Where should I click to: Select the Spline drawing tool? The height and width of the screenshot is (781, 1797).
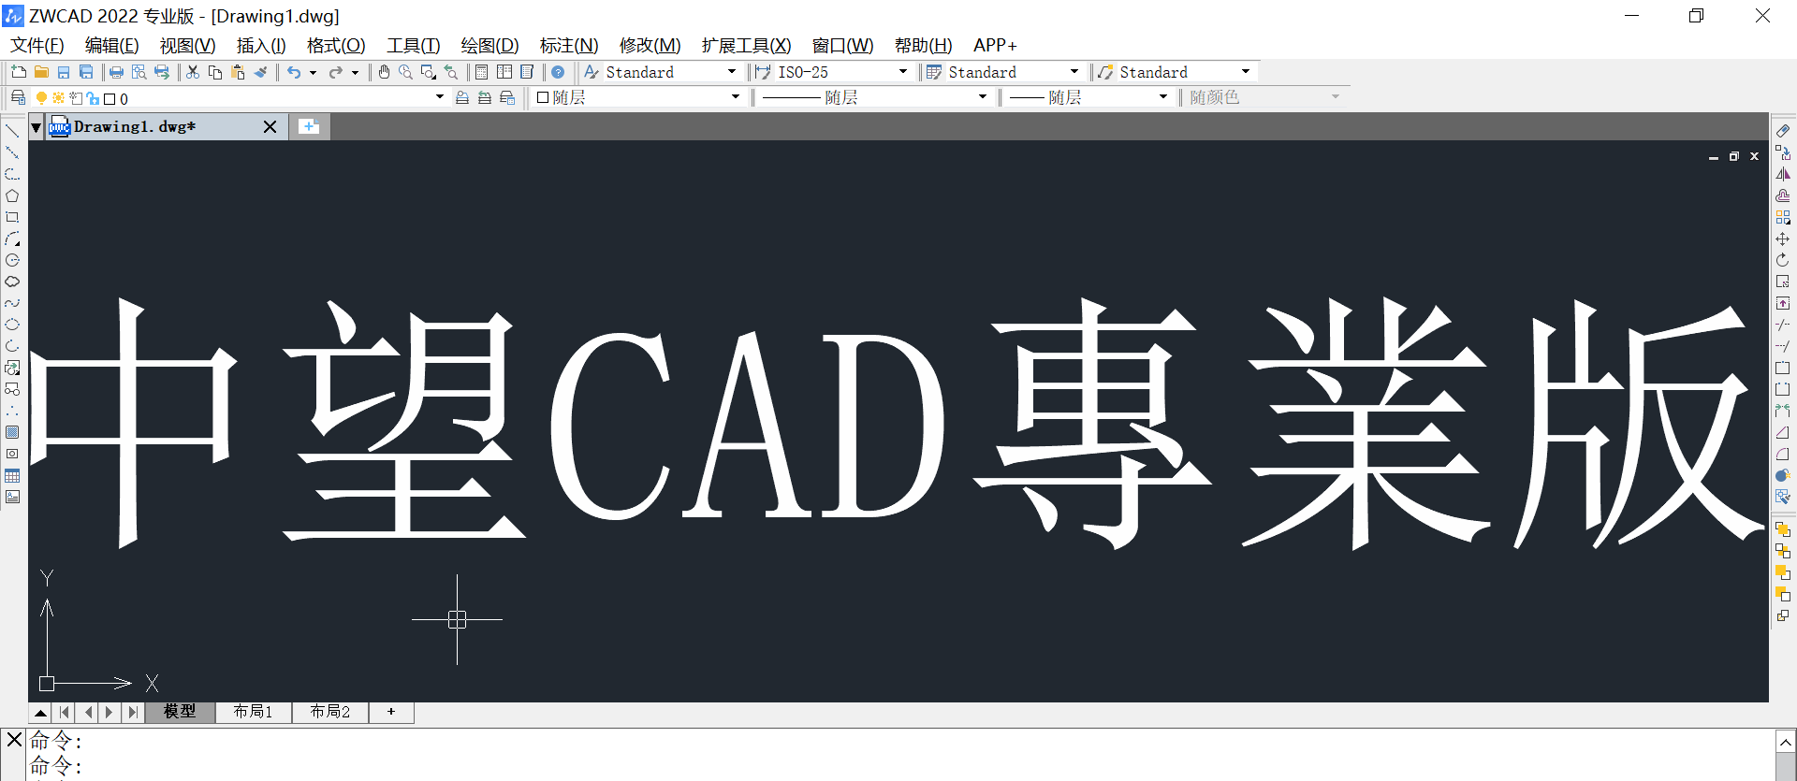point(12,303)
